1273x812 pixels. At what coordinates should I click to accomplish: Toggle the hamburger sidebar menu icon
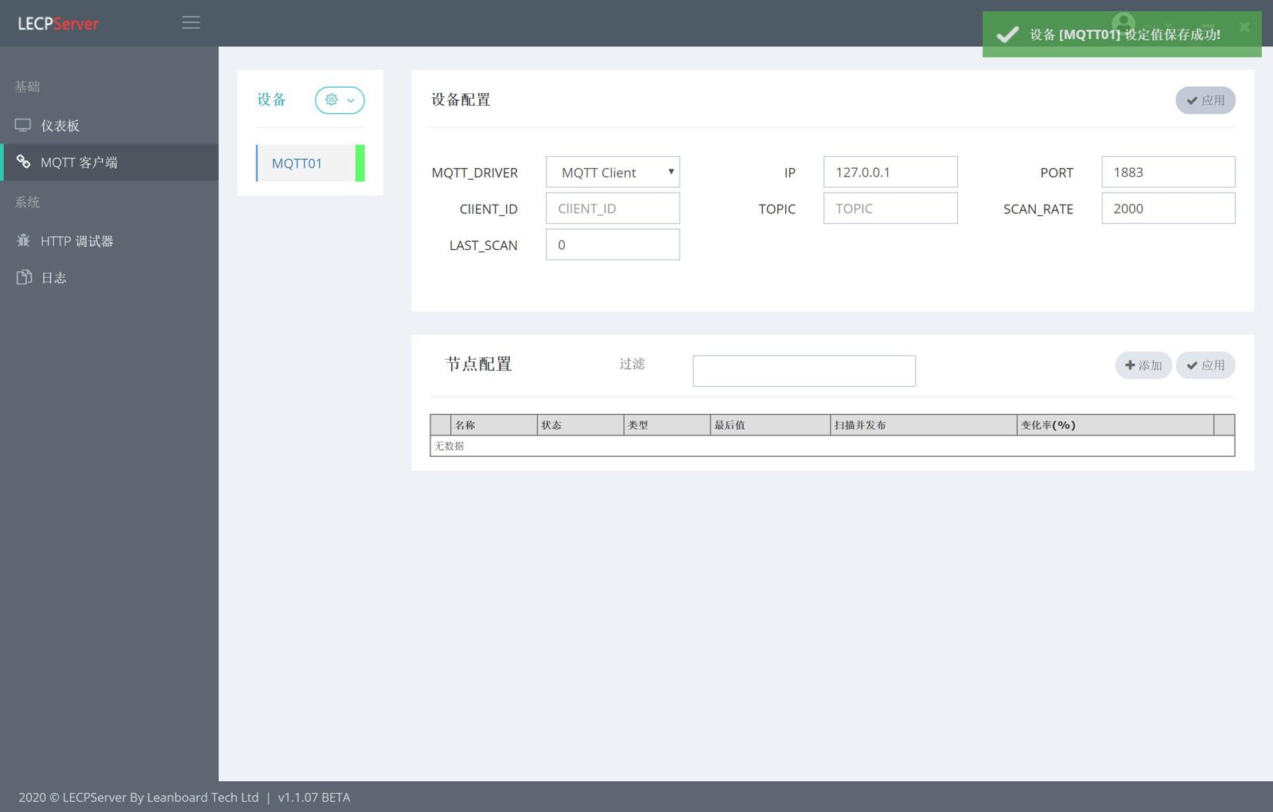191,23
